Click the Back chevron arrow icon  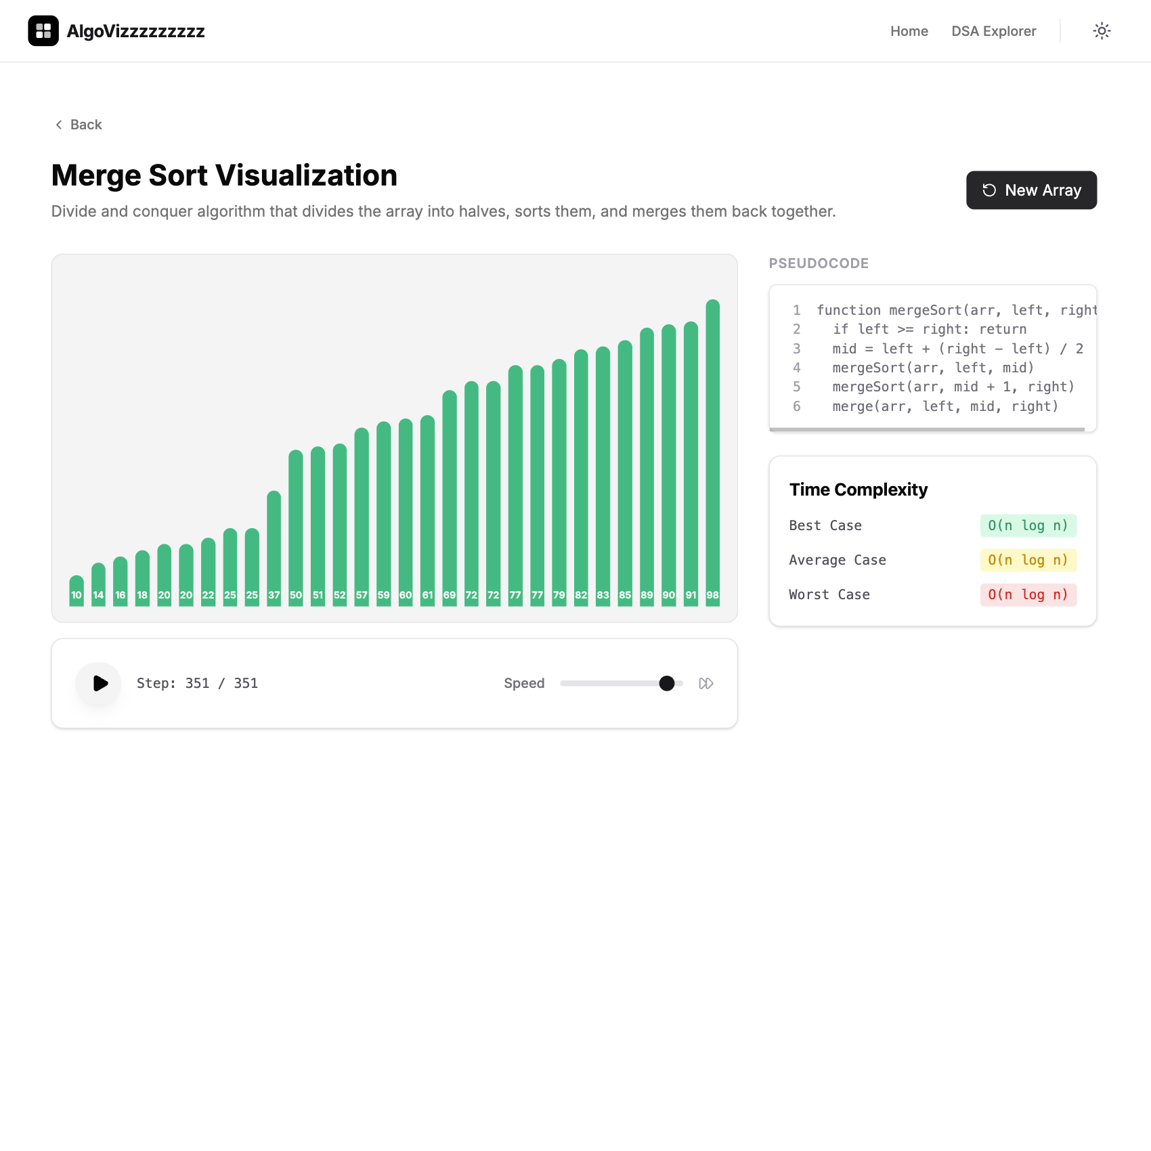click(59, 125)
